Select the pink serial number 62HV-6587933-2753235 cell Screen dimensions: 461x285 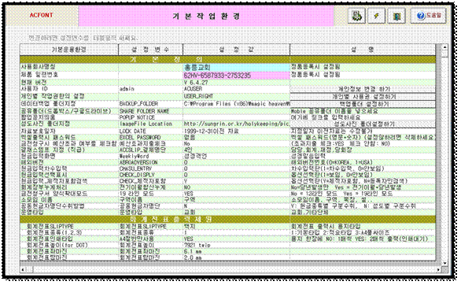[x=236, y=76]
